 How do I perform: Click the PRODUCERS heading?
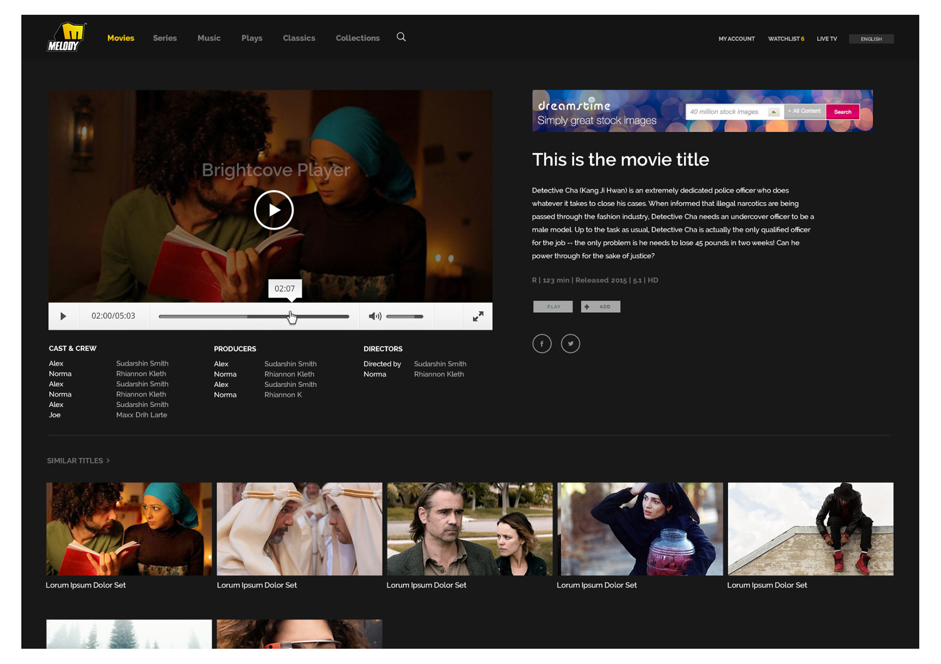(x=235, y=349)
